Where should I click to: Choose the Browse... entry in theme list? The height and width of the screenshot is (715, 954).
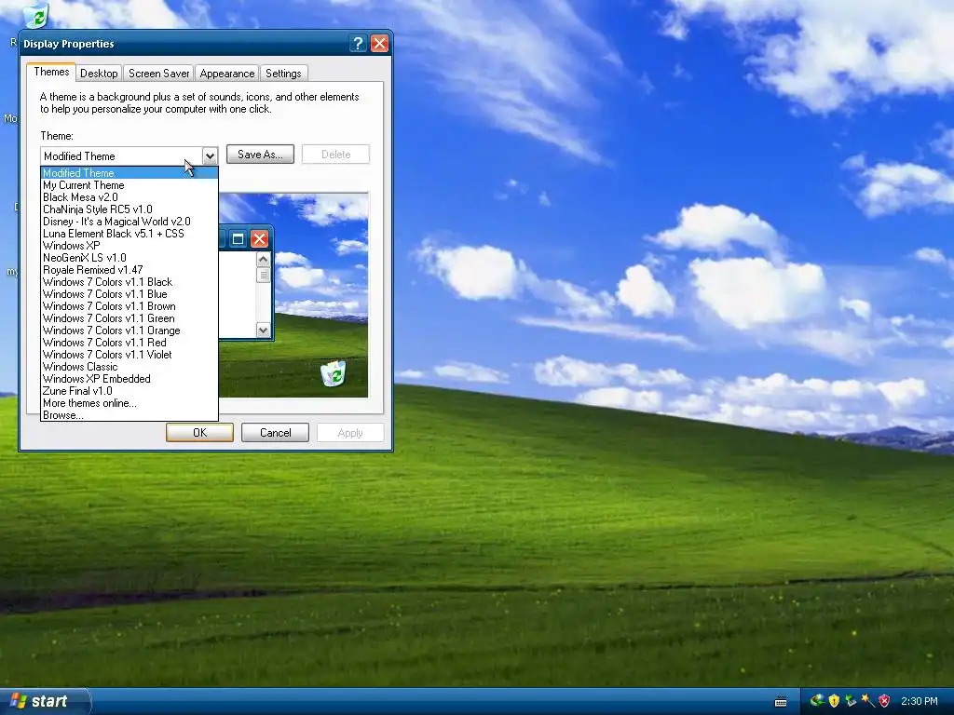tap(129, 415)
